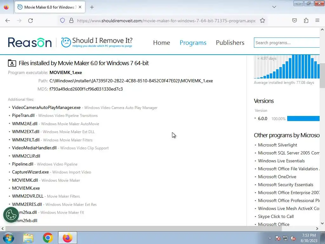Click the Reason logo
325x244 pixels.
(30, 43)
